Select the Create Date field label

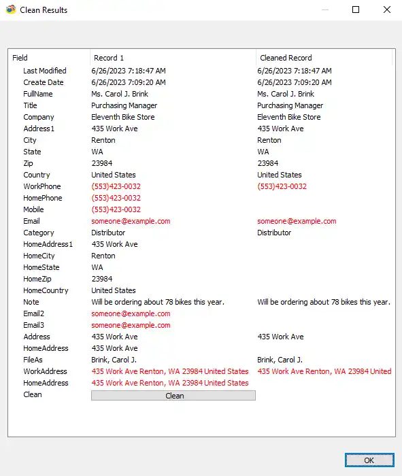(44, 82)
